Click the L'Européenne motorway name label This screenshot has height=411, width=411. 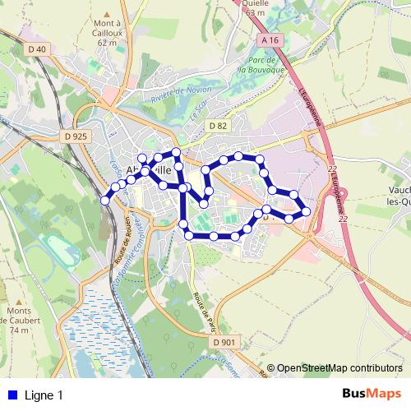[310, 108]
